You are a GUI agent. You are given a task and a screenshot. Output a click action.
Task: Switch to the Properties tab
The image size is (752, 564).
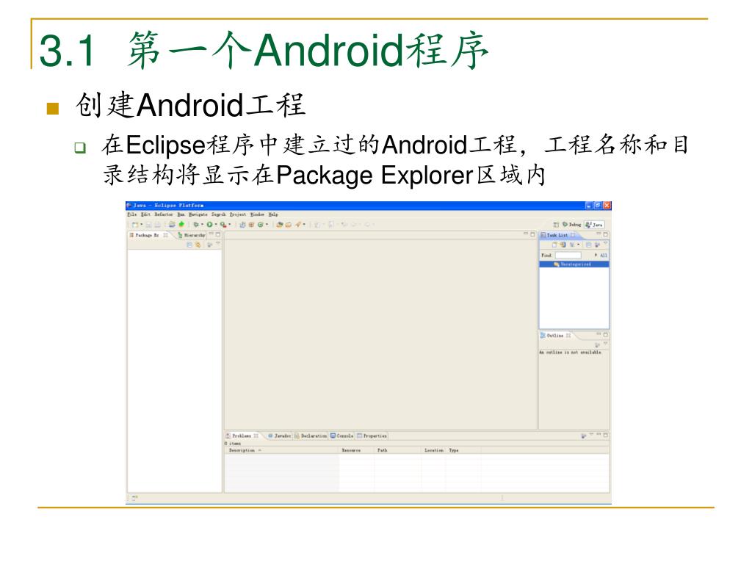372,436
